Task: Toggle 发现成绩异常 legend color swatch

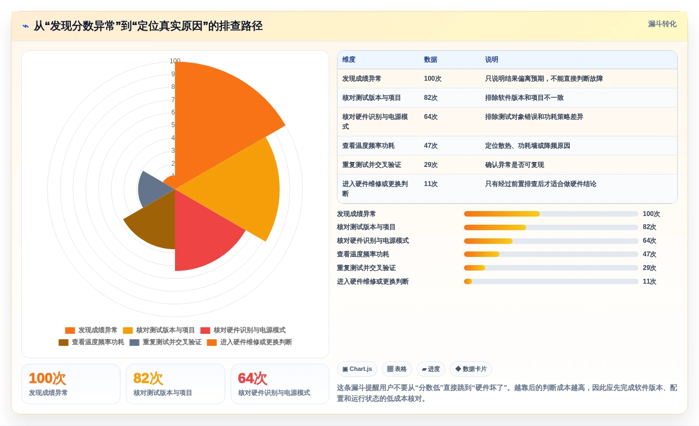Action: coord(70,331)
